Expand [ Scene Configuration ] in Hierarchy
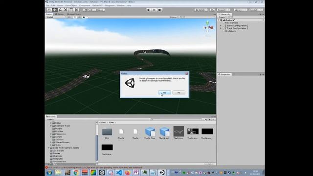This screenshot has width=313, height=176. 221,25
